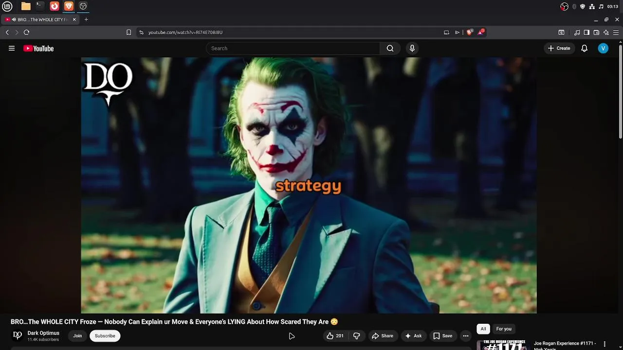Share the video
Viewport: 623px width, 350px height.
click(x=383, y=336)
